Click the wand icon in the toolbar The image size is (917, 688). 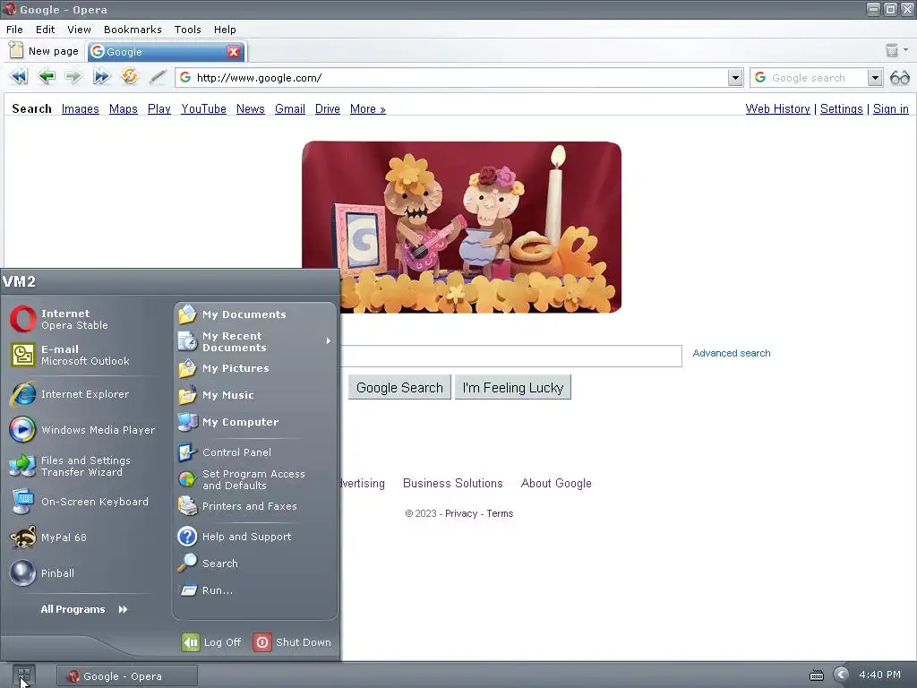(158, 77)
